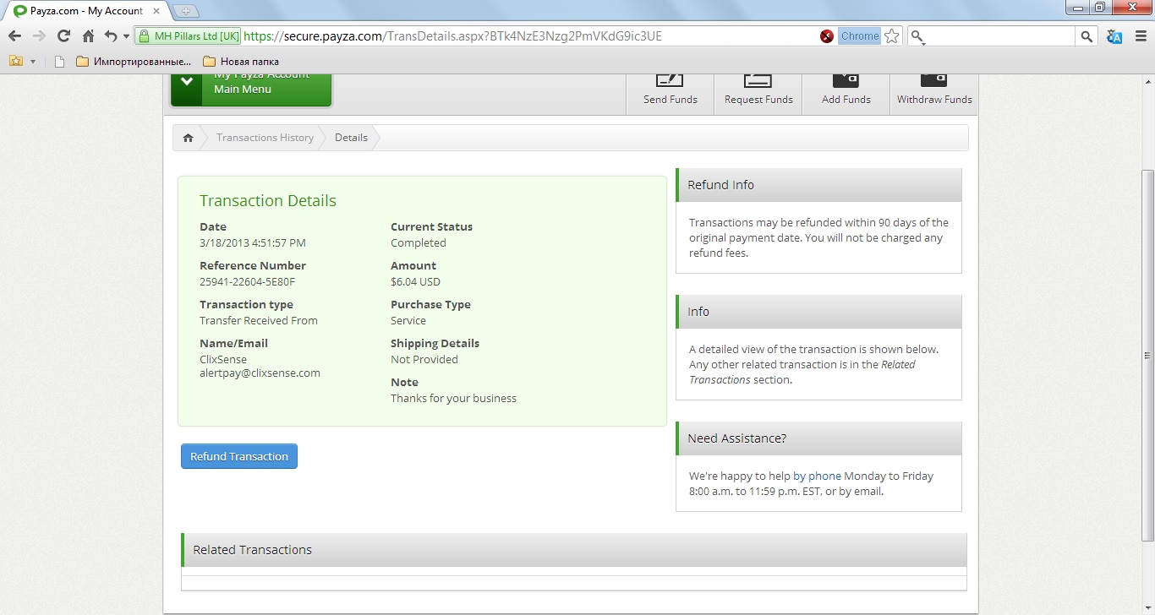Click the reference number 25941-22604-5E80F
The image size is (1155, 615).
tap(247, 282)
